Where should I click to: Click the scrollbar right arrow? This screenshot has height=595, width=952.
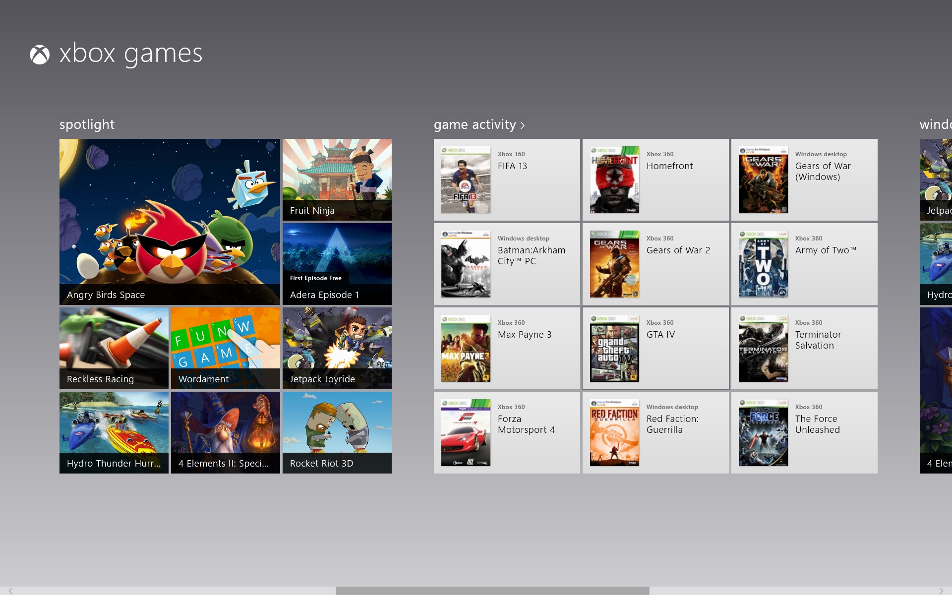[941, 591]
